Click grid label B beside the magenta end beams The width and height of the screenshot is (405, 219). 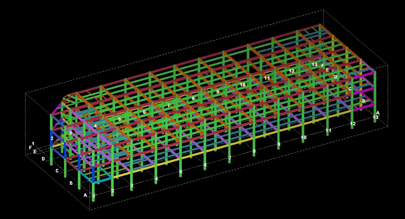[364, 100]
